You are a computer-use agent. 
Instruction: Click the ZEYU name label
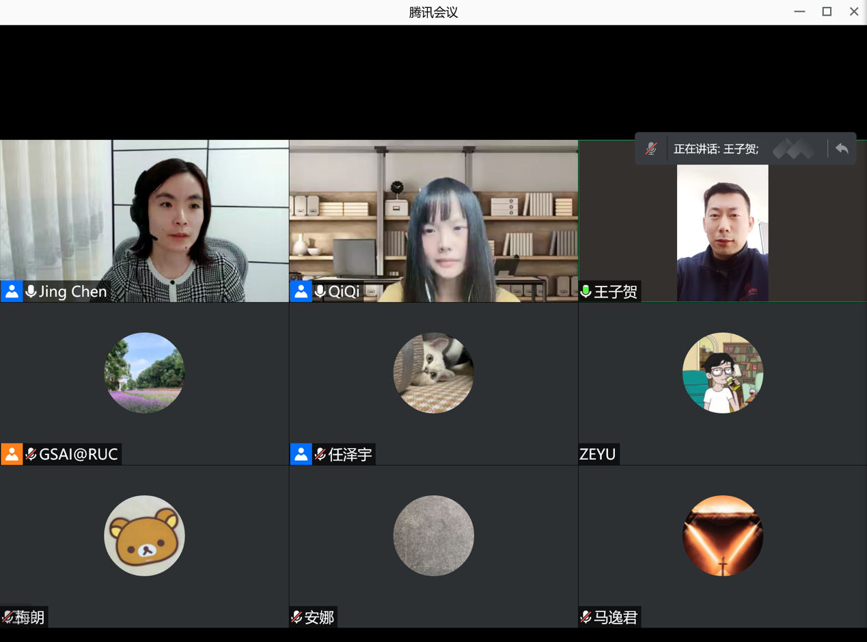pyautogui.click(x=598, y=454)
